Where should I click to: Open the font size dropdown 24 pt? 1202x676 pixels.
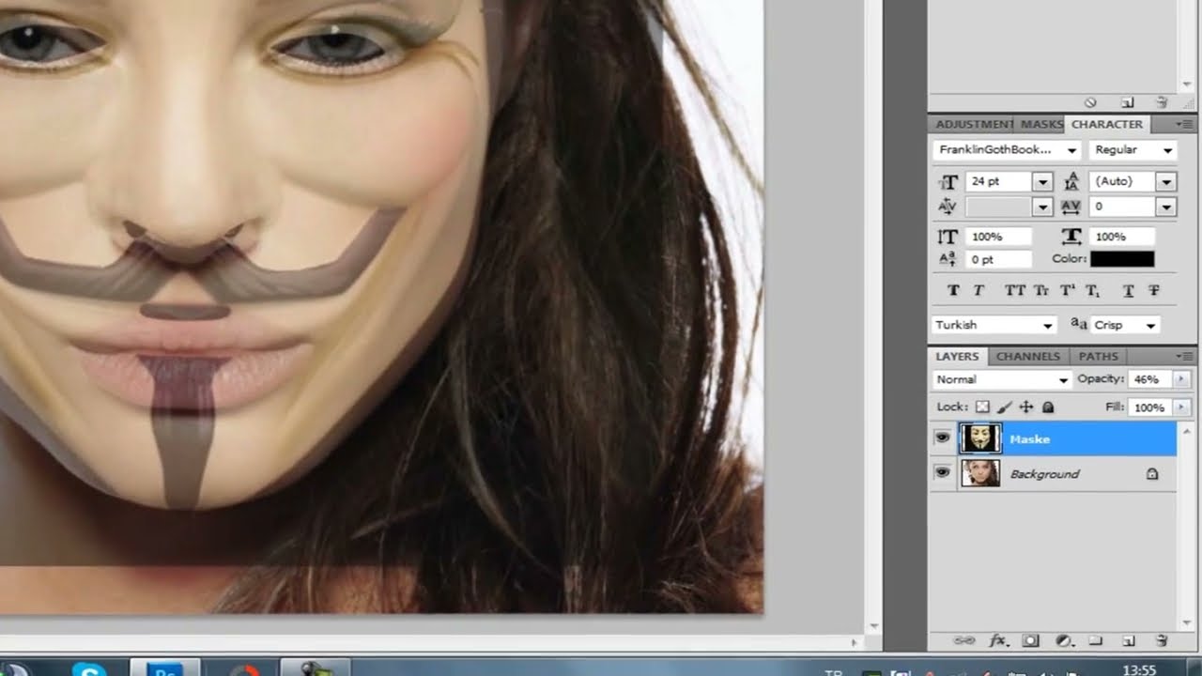click(1042, 181)
